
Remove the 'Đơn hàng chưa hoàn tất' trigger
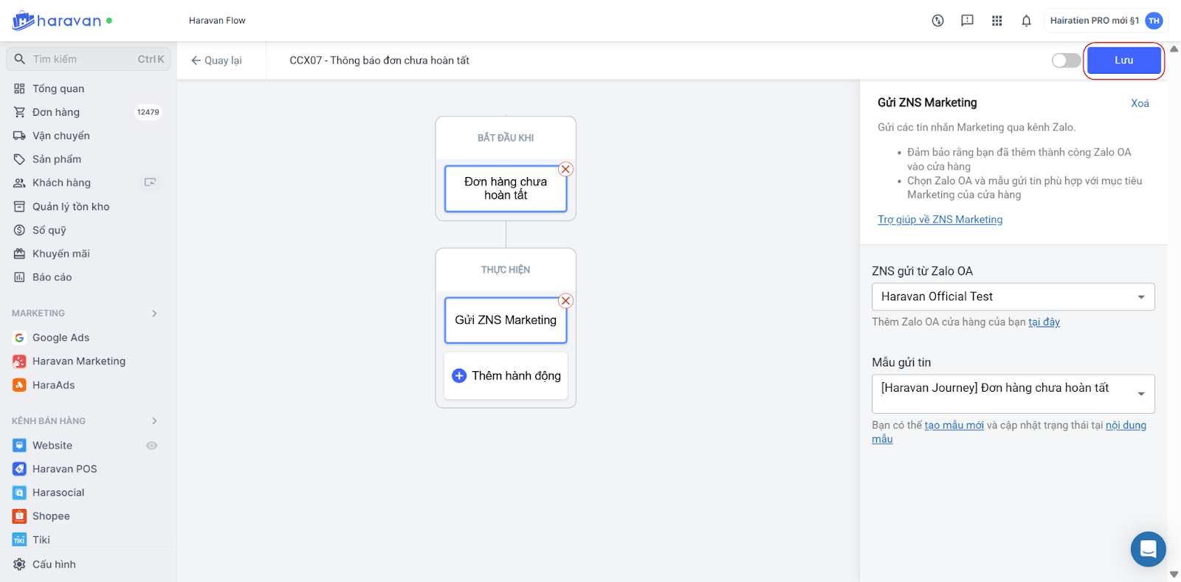566,169
